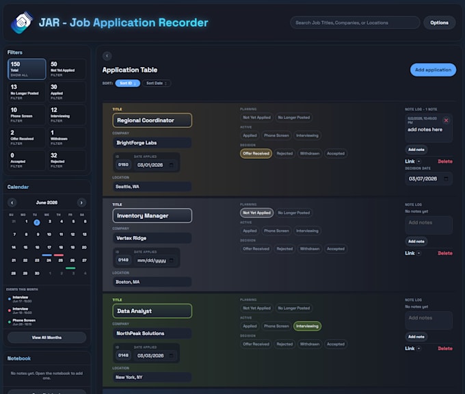465x394 pixels.
Task: Edit the Vertex Ridge company field
Action: coord(152,238)
